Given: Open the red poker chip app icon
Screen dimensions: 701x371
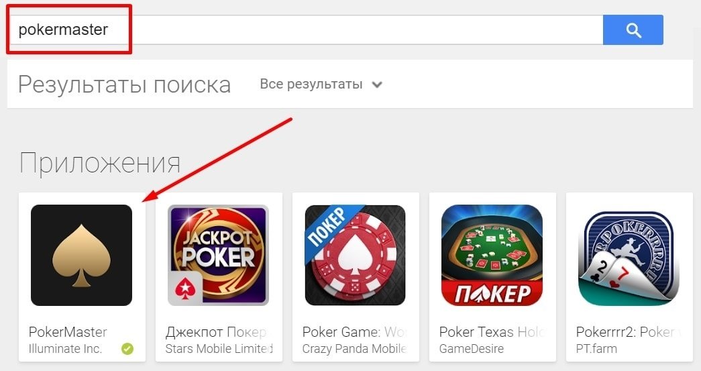Looking at the screenshot, I should 355,255.
